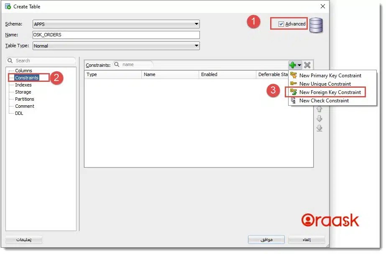
Task: Open the Schema dropdown showing APPS
Action: point(197,24)
